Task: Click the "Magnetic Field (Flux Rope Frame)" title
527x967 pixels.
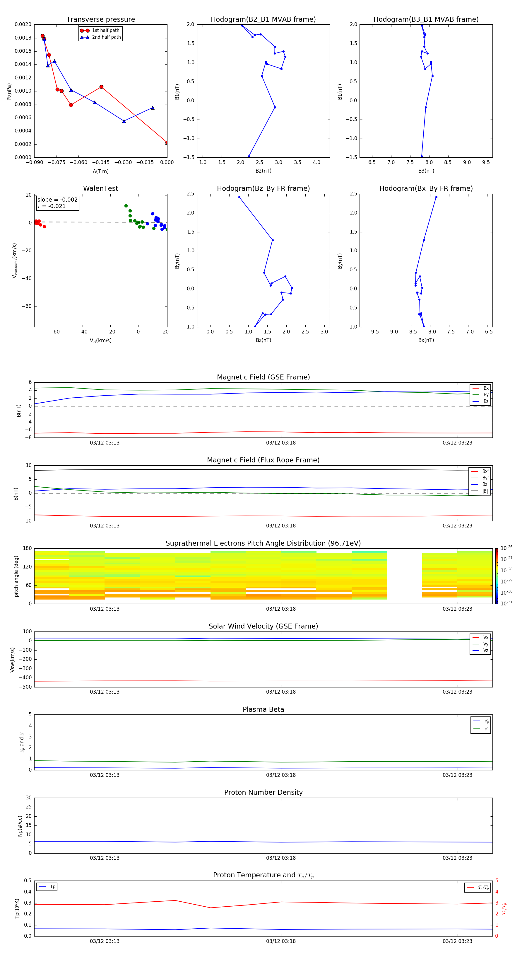Action: click(263, 460)
